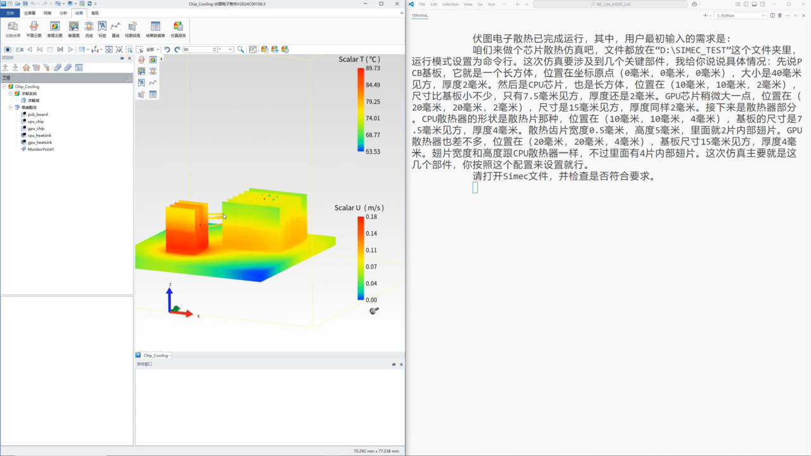Collapse the 求解系统 tree node
This screenshot has height=456, width=811.
[11, 93]
